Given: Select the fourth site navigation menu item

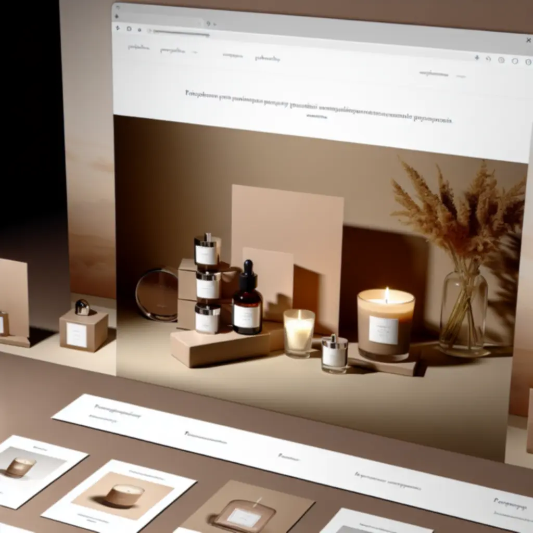Looking at the screenshot, I should (x=268, y=58).
